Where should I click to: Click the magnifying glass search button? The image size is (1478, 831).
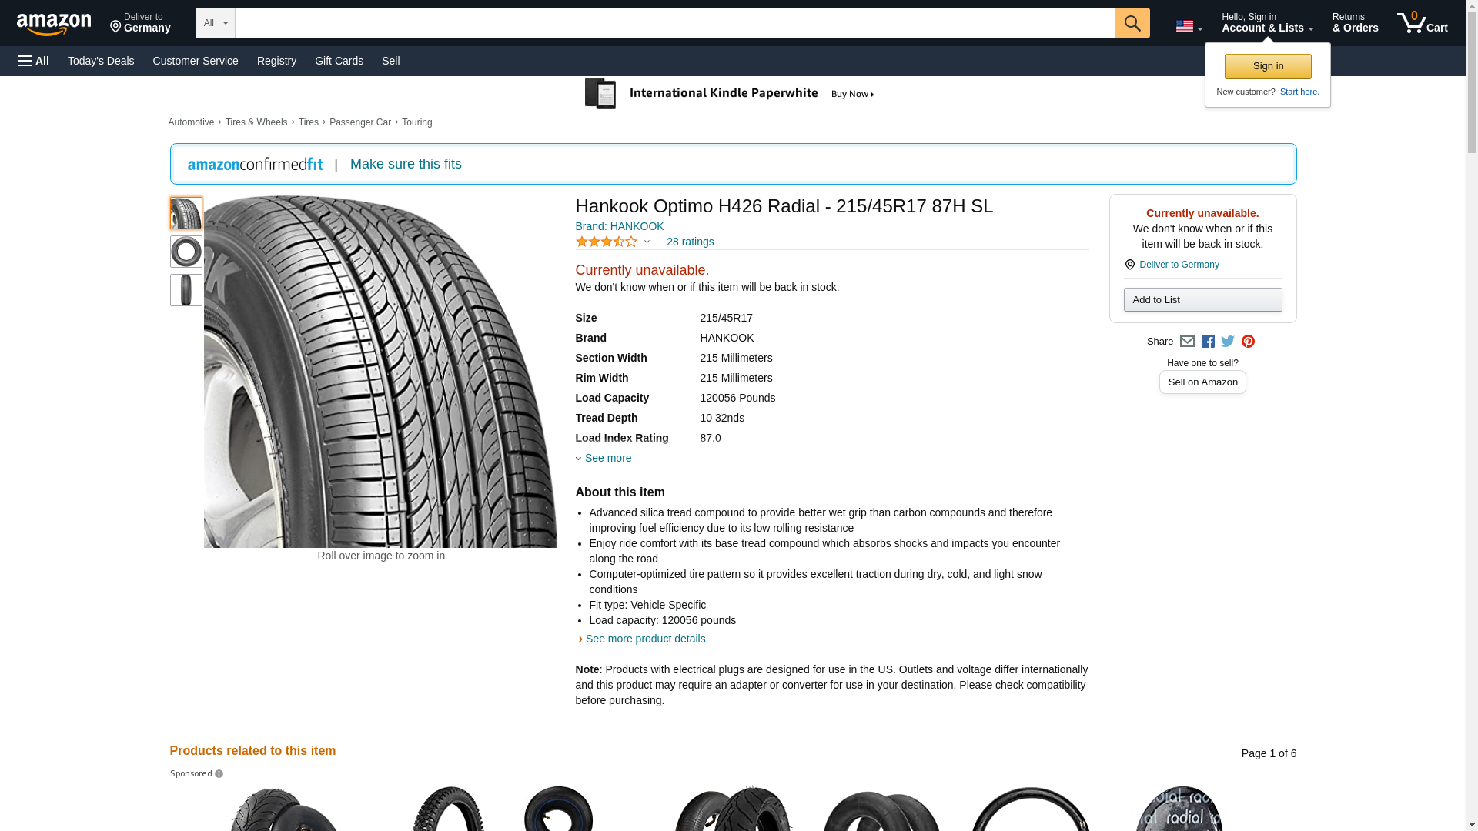click(1132, 23)
